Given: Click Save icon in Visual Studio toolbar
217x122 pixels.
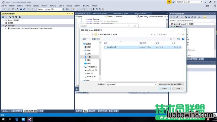Looking at the screenshot, I should point(21,9).
